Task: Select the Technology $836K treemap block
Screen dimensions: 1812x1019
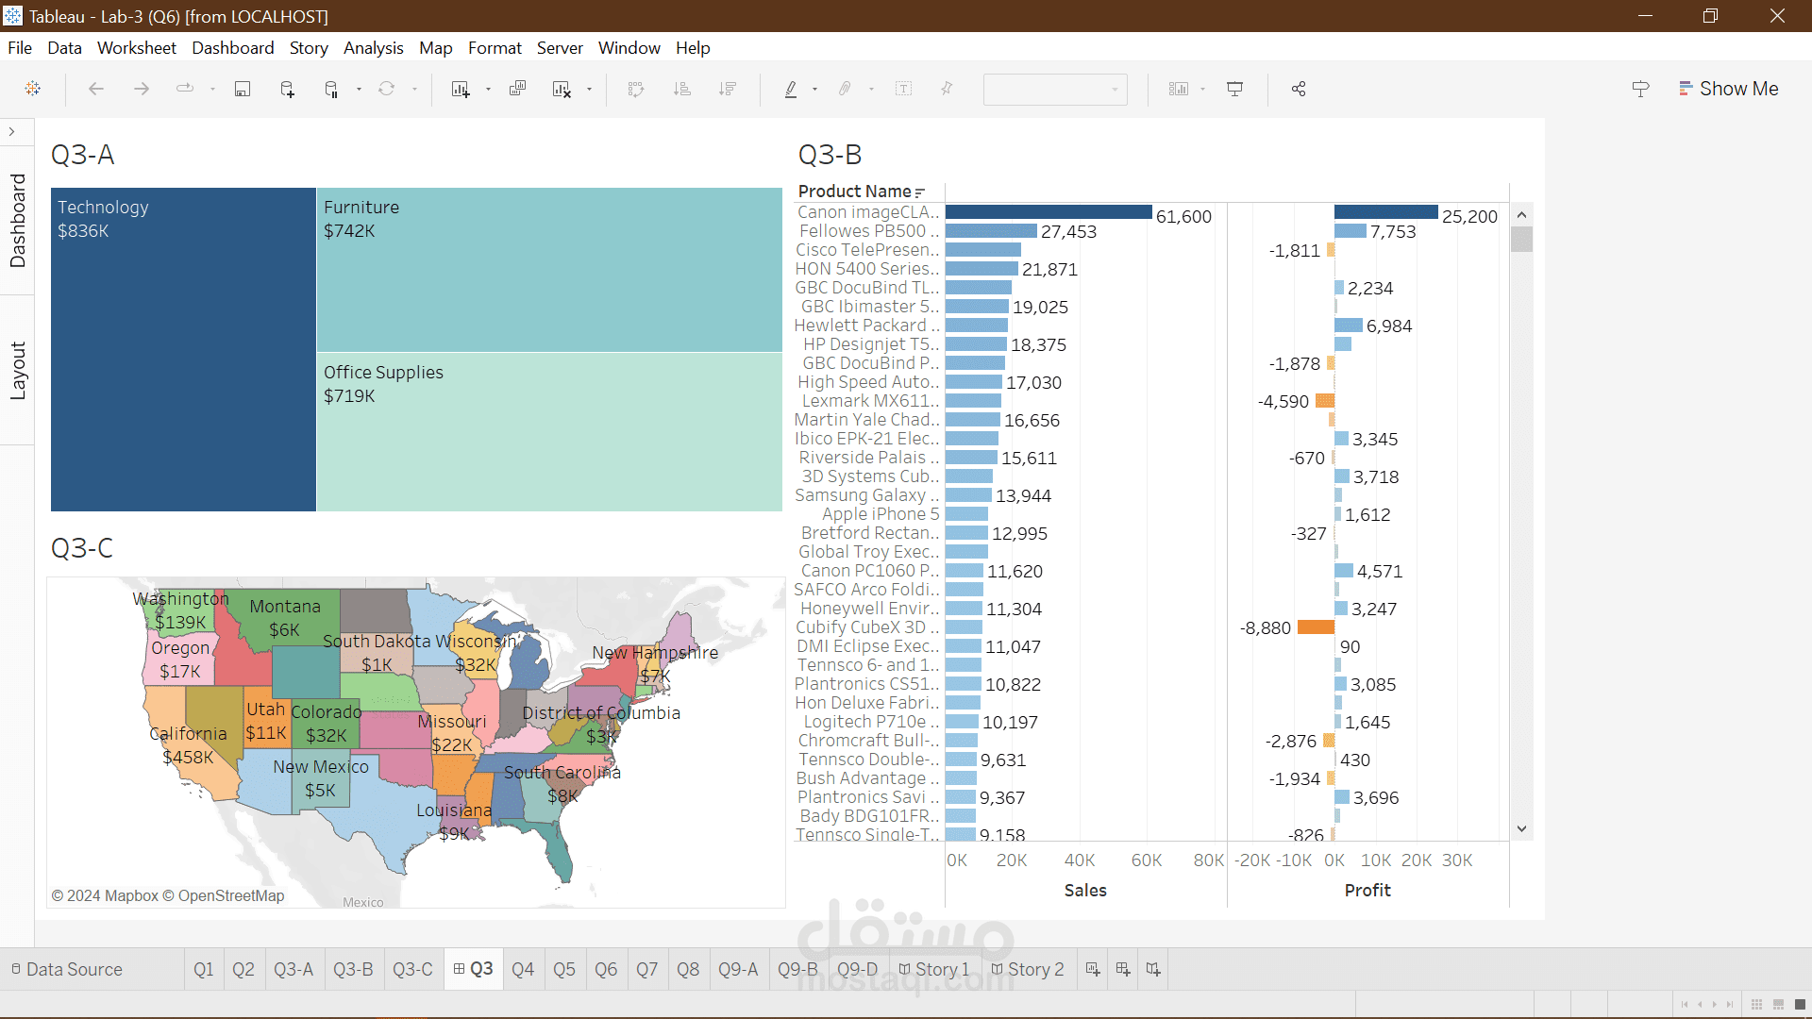Action: pos(183,349)
